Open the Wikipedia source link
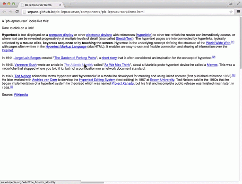Viewport: 242px width, 184px height. pyautogui.click(x=21, y=95)
